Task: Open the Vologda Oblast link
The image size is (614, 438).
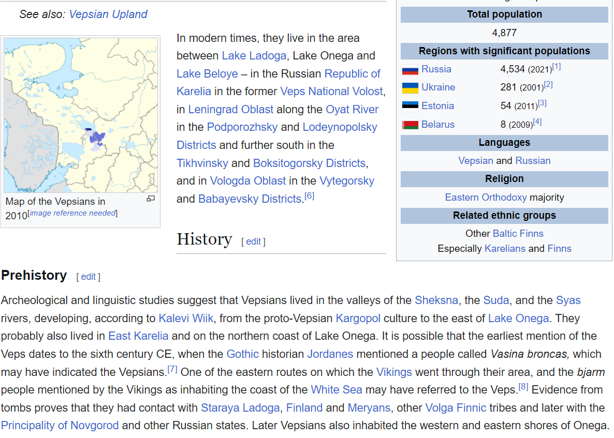Action: tap(248, 180)
